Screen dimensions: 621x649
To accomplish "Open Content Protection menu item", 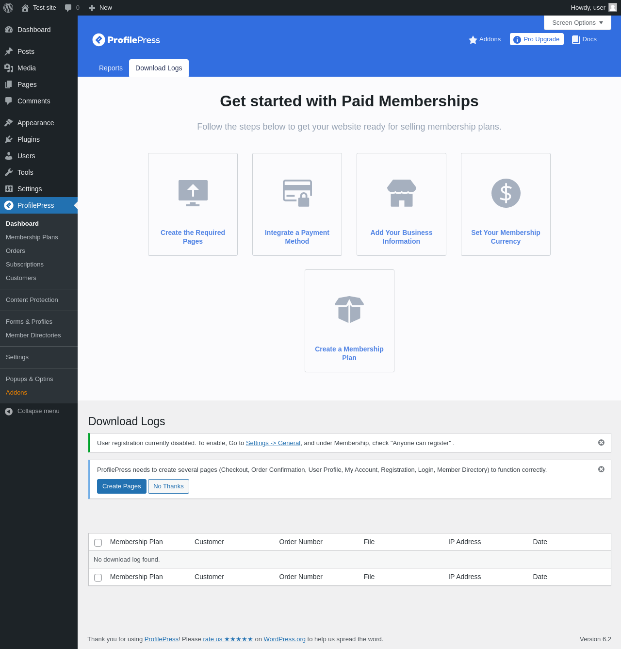I will tap(32, 300).
